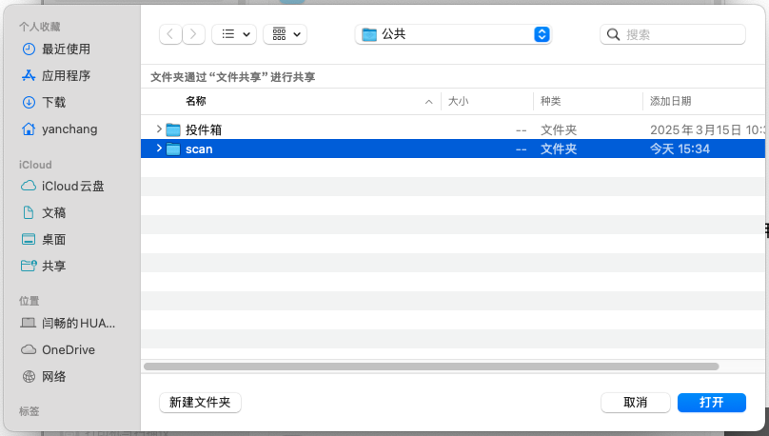Select 桌面 in the sidebar
The image size is (769, 436).
pyautogui.click(x=53, y=239)
